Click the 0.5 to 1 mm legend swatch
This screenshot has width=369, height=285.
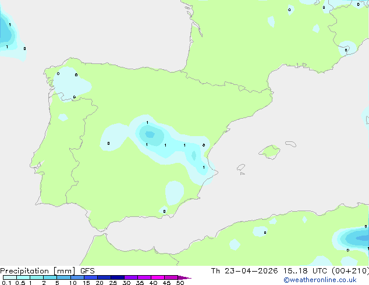pos(23,277)
